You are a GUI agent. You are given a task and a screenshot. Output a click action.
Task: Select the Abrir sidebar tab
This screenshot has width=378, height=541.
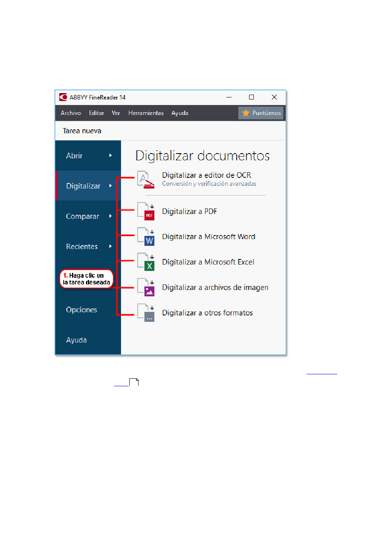tap(88, 156)
